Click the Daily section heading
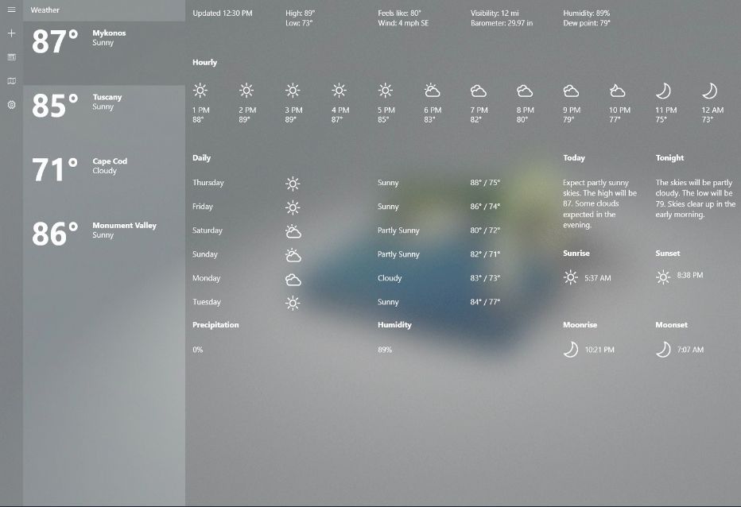The image size is (741, 507). pos(201,158)
